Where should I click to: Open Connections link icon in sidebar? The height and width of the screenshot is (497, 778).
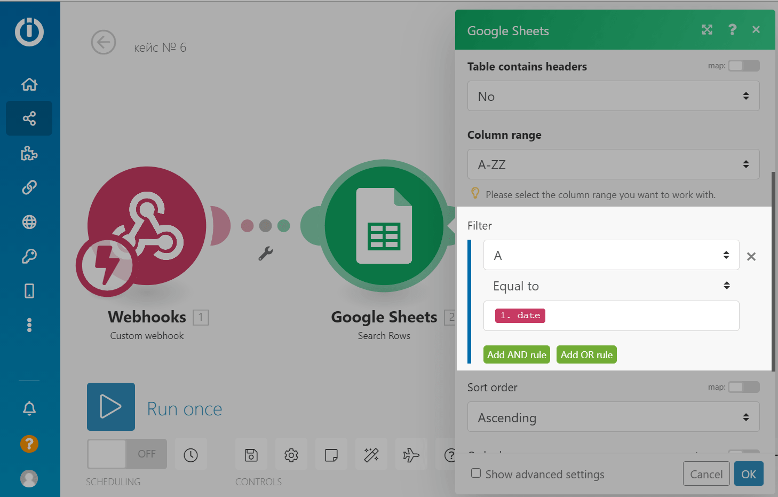(29, 187)
